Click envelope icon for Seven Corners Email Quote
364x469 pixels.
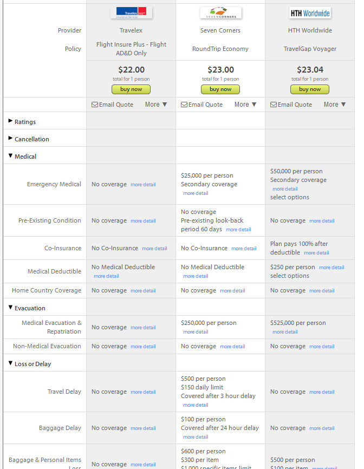tap(184, 105)
